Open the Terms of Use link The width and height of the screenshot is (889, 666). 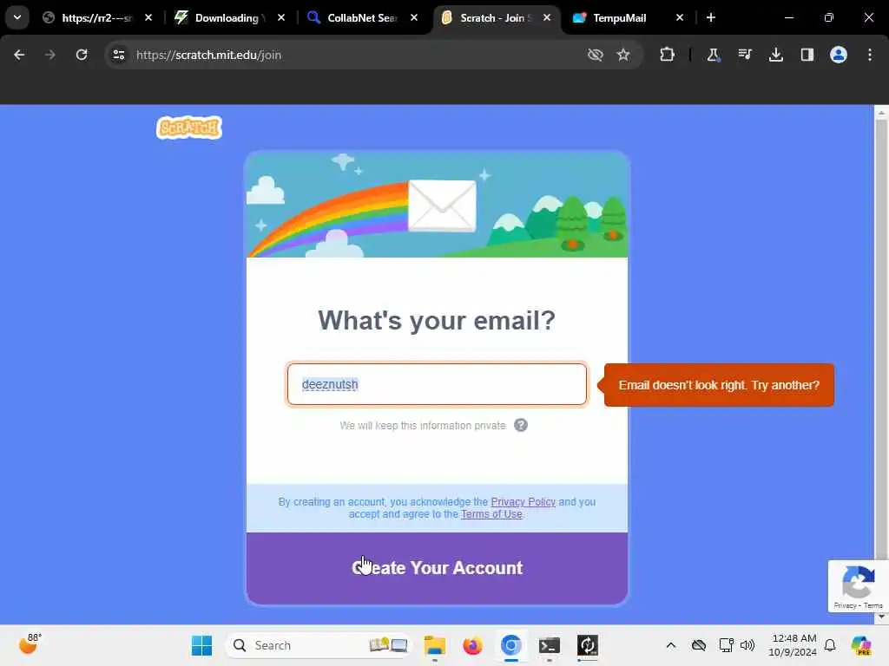click(491, 514)
